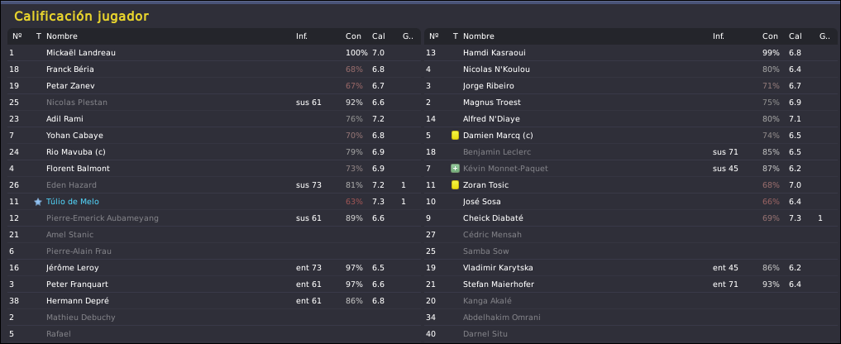Sort right table by Con column header
The width and height of the screenshot is (841, 344).
pos(770,36)
